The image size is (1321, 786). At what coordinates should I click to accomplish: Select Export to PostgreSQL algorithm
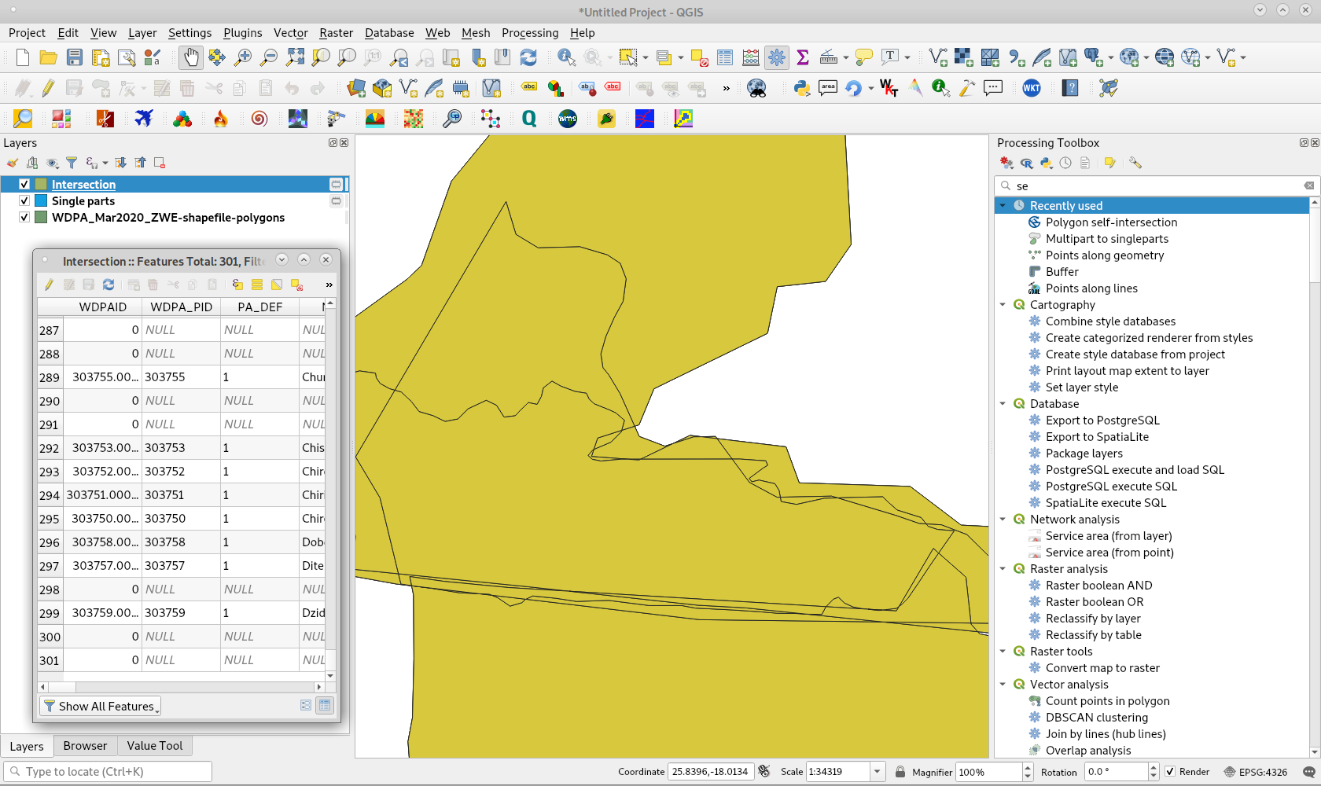[x=1102, y=420]
